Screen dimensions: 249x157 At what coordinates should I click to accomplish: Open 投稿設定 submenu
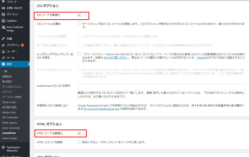pos(7,76)
